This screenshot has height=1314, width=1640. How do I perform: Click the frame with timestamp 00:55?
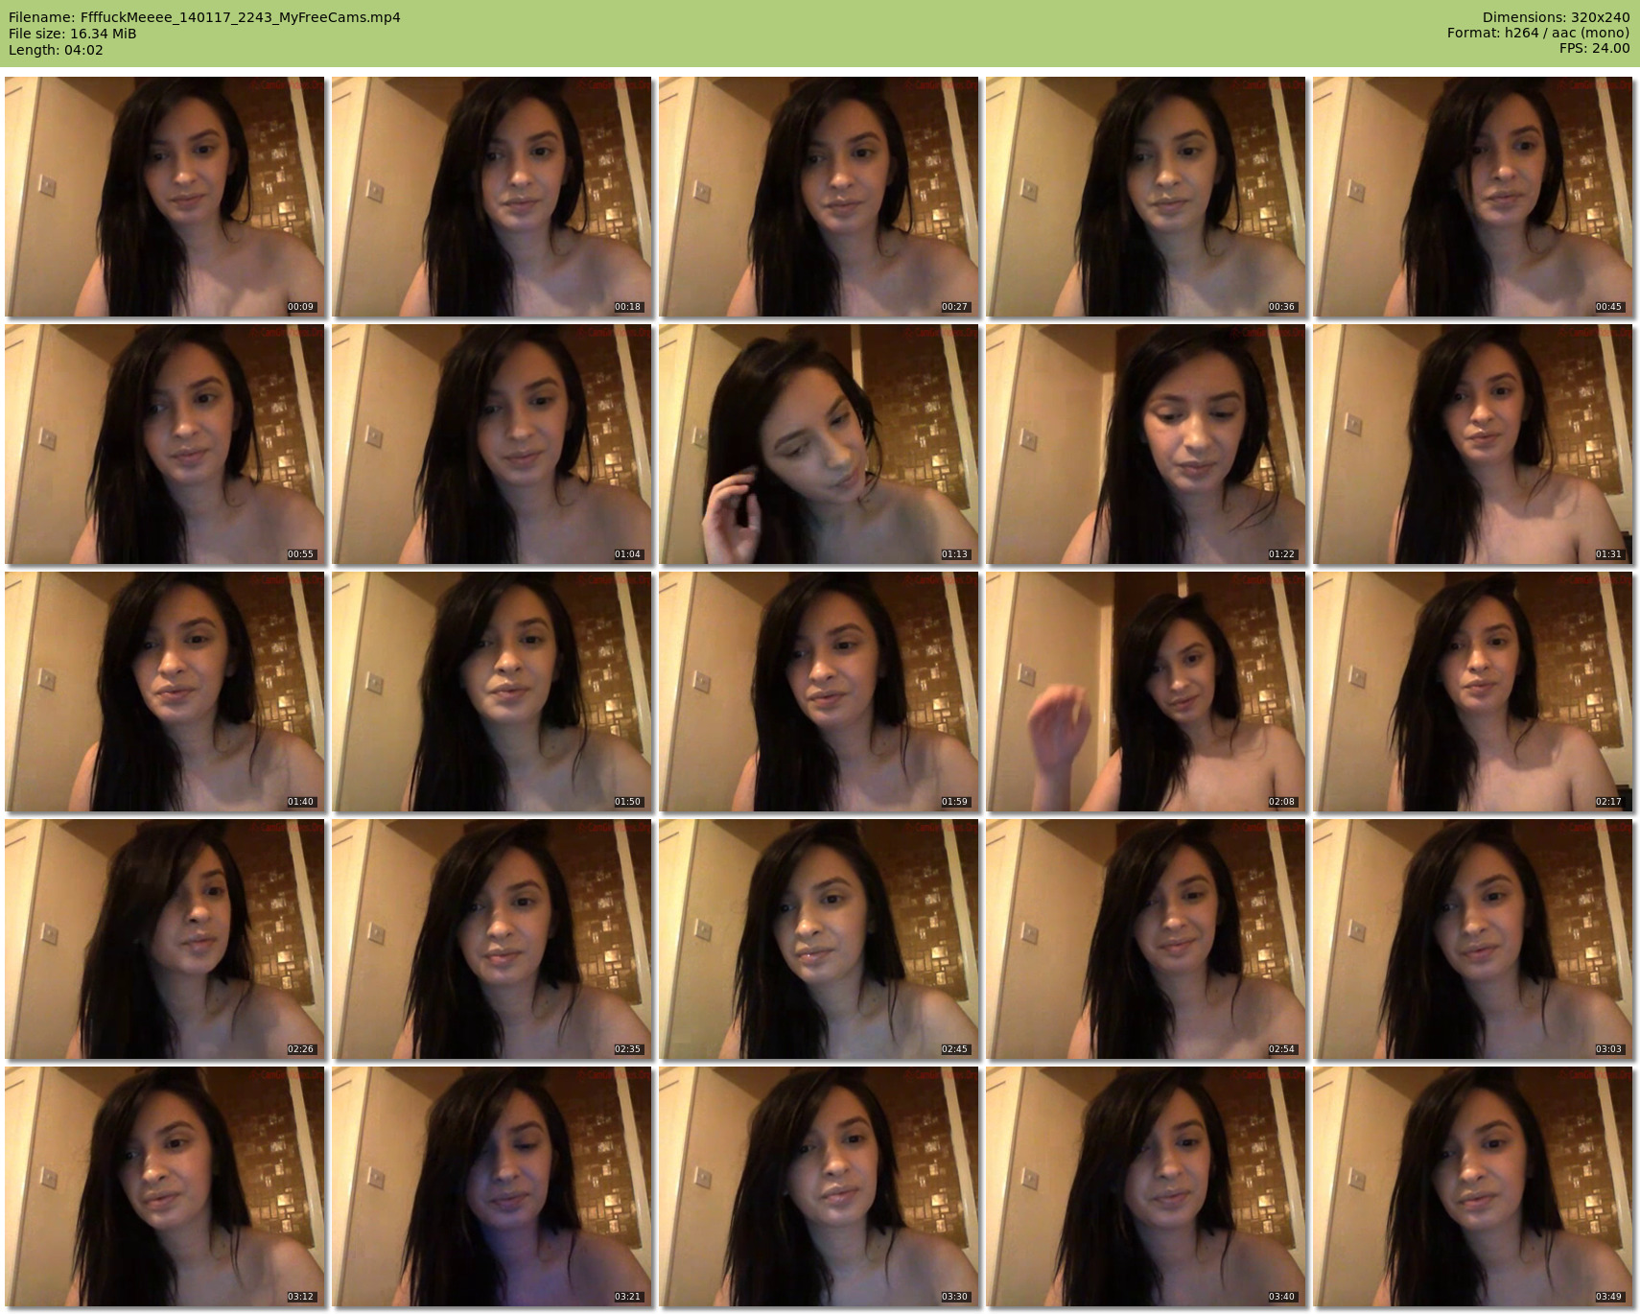[165, 444]
